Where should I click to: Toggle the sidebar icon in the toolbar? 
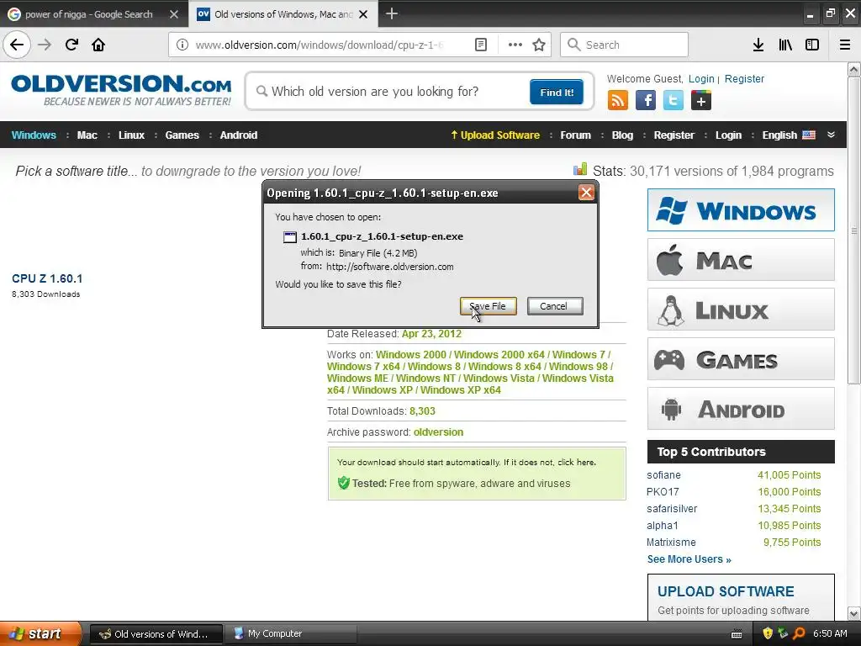tap(812, 45)
